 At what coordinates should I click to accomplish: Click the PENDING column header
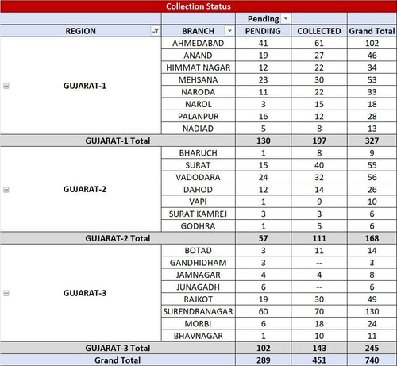tap(263, 31)
